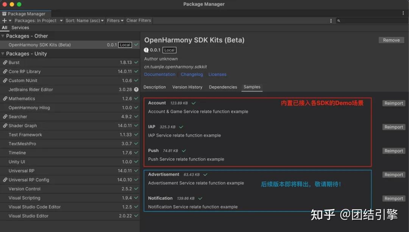
Task: Click the checkmark next to Core RP Library
Action: pos(136,72)
